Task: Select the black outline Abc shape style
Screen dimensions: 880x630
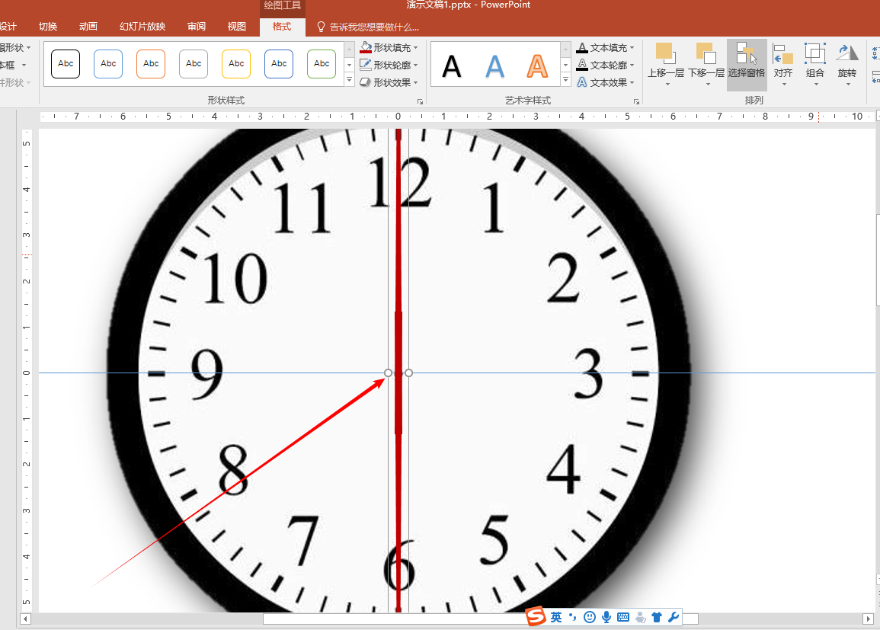Action: tap(66, 63)
